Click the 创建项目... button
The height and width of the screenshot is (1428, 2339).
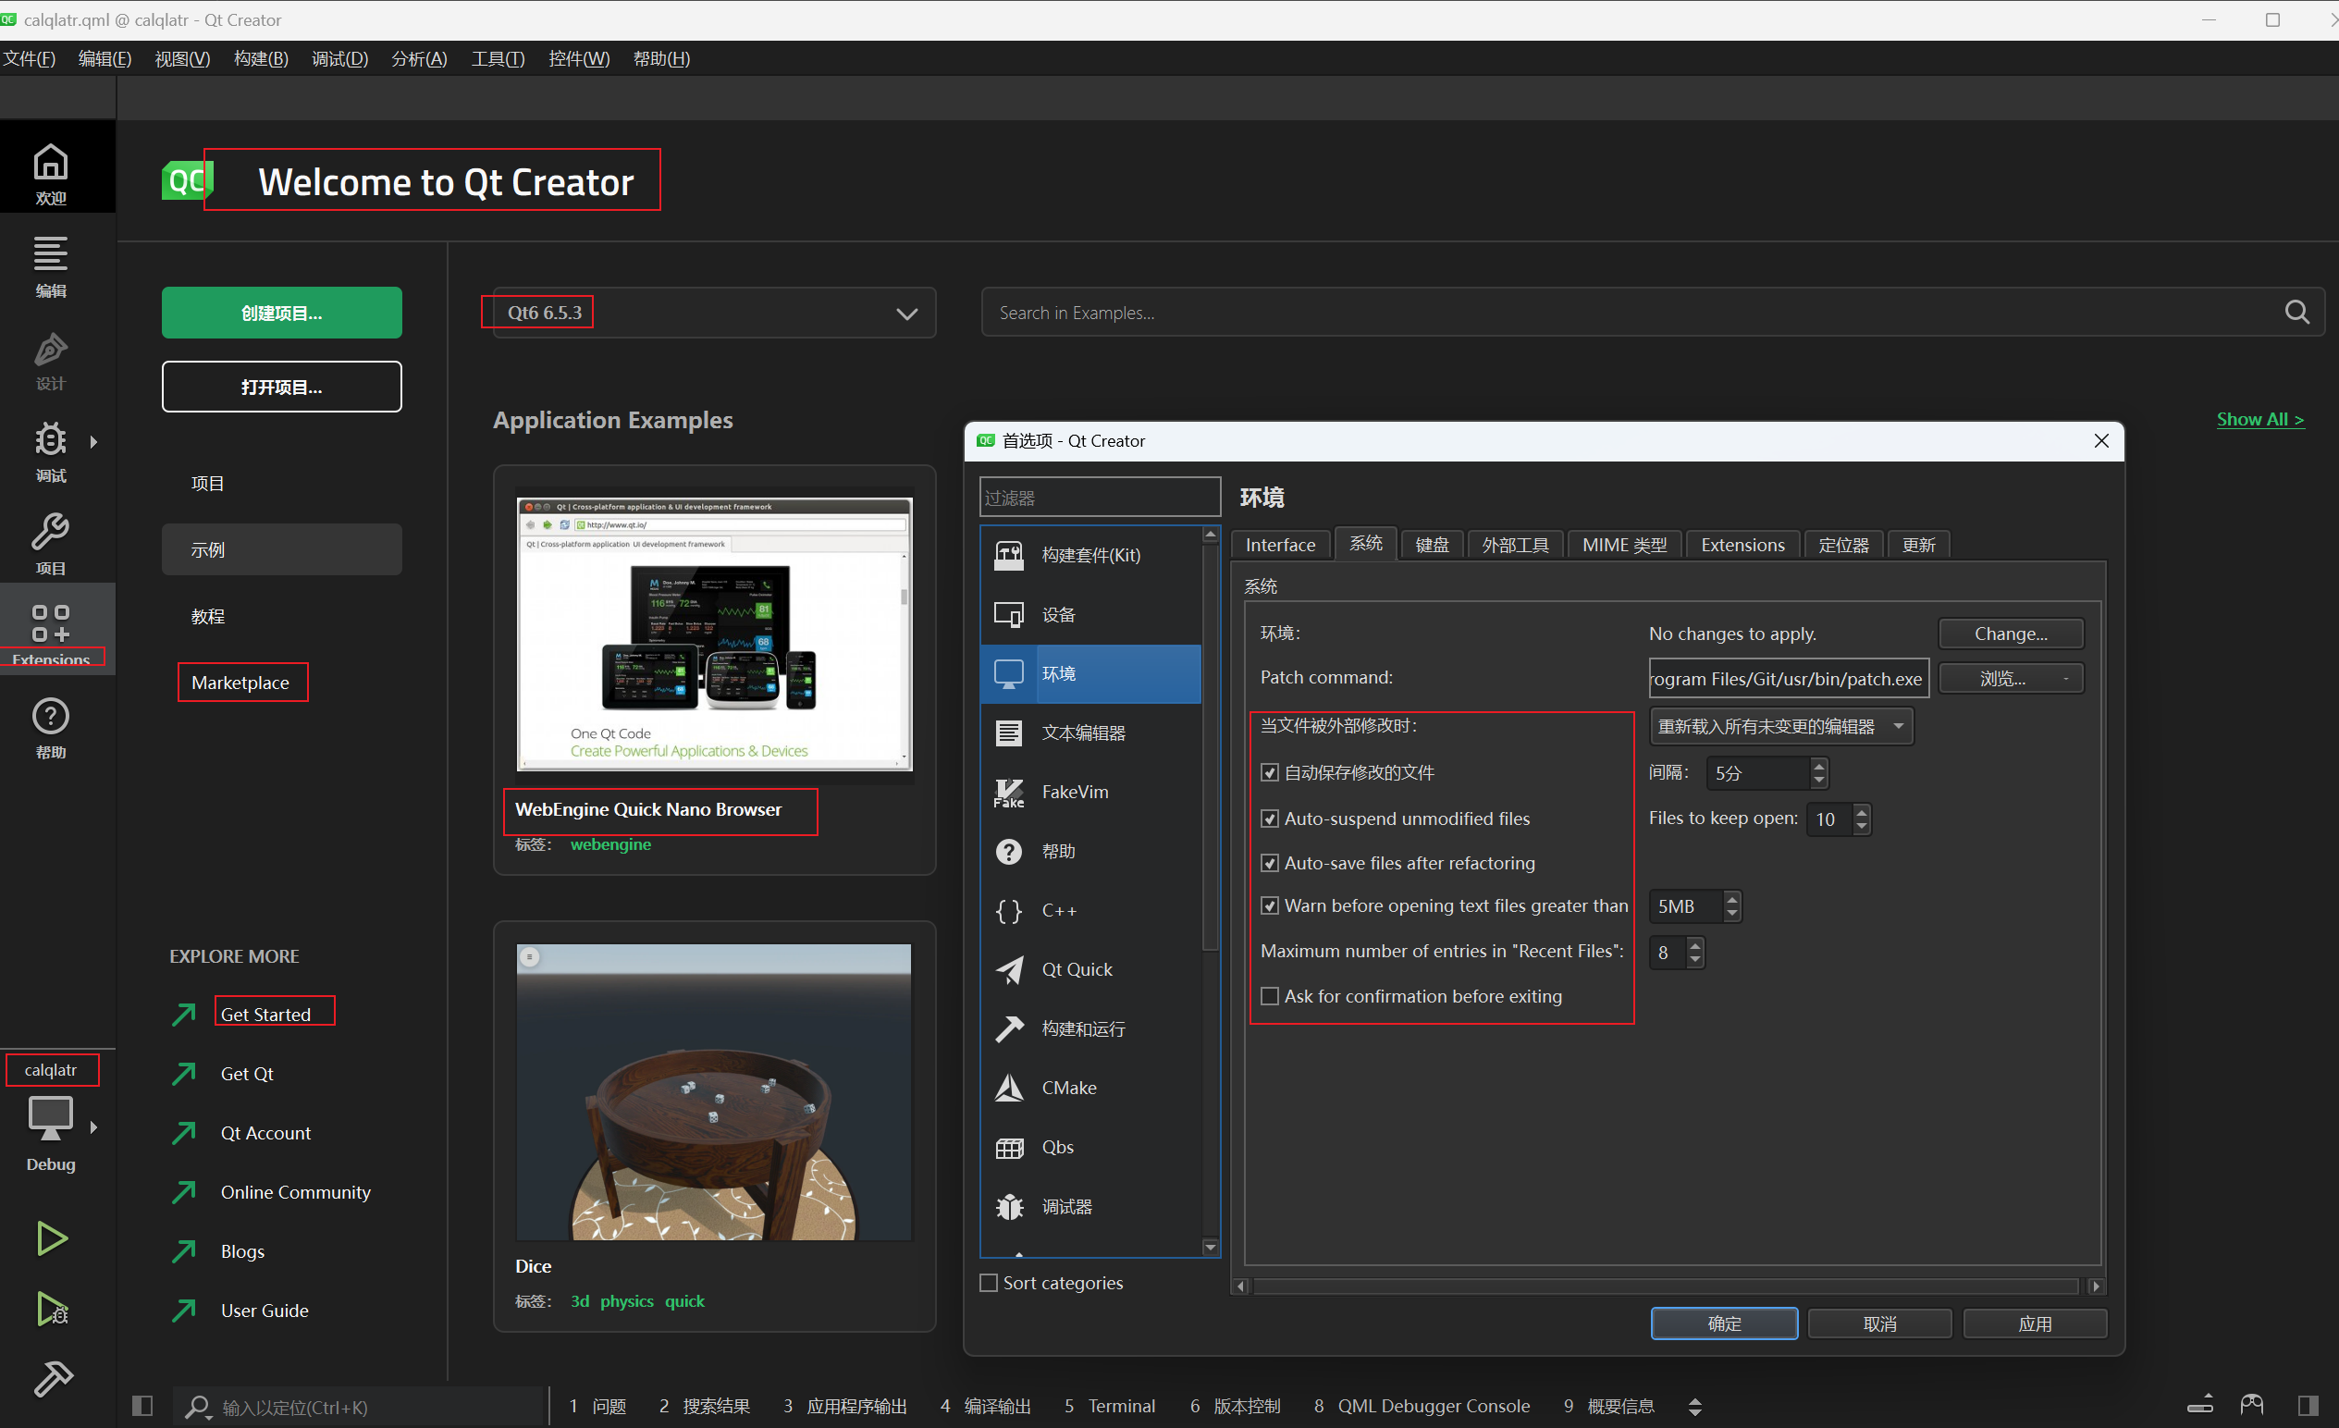coord(282,313)
